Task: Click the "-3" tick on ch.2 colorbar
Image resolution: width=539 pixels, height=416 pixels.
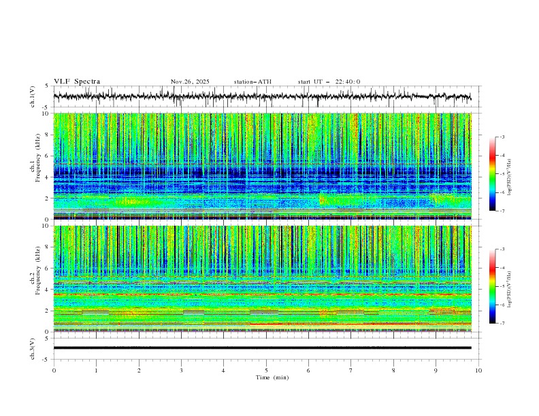Action: 502,249
